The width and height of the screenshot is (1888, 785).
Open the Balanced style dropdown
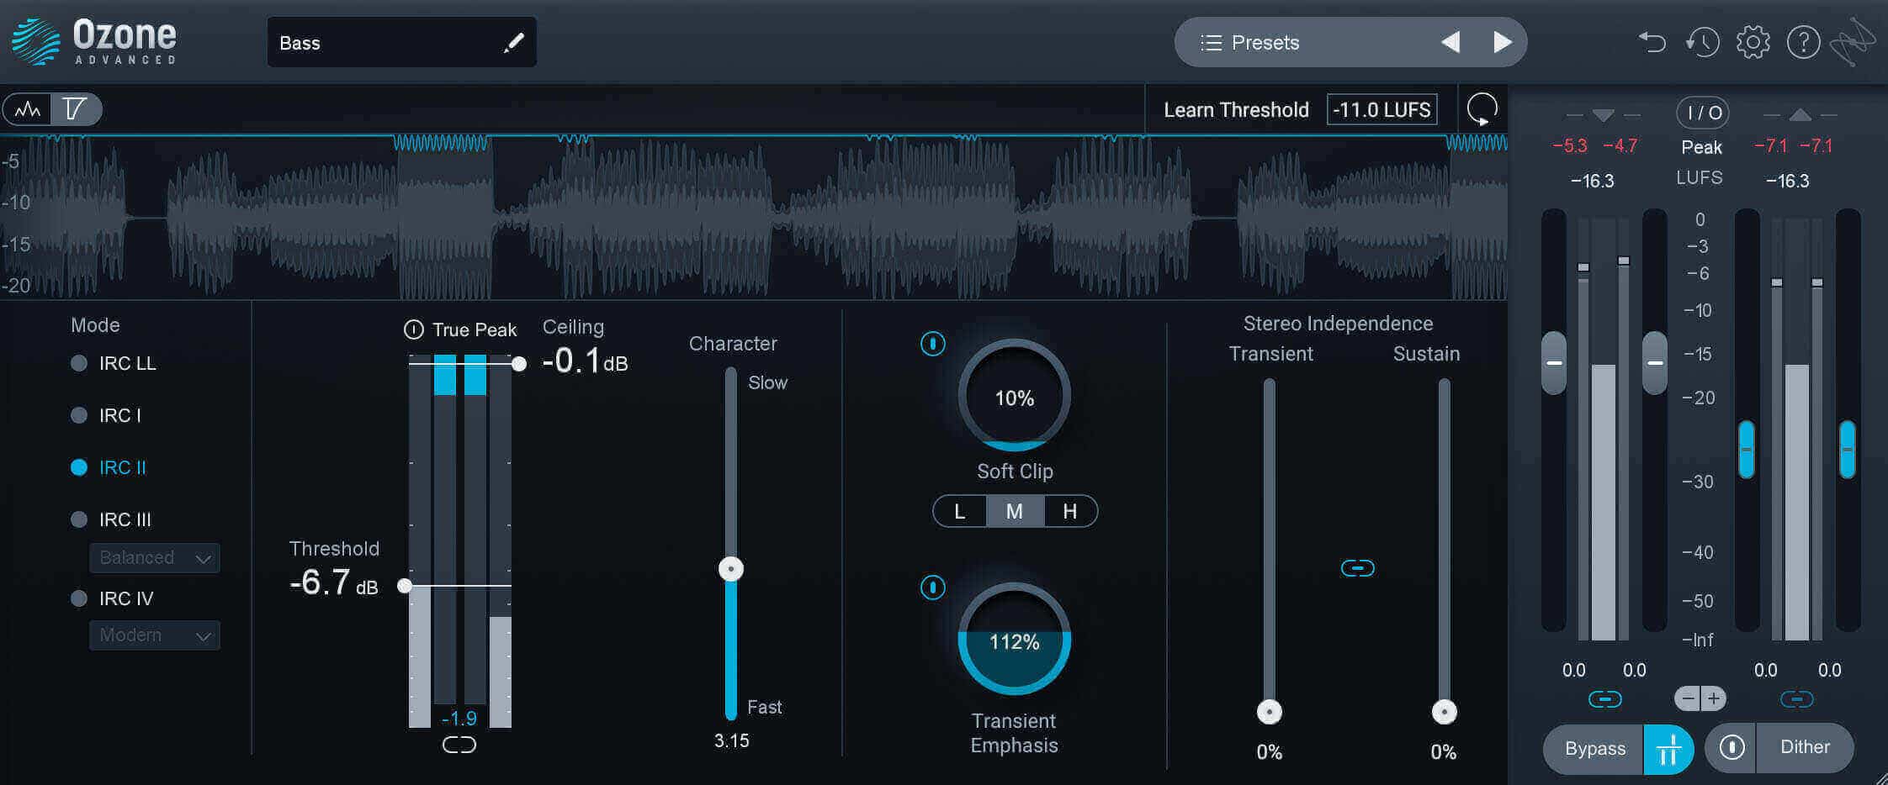[155, 558]
